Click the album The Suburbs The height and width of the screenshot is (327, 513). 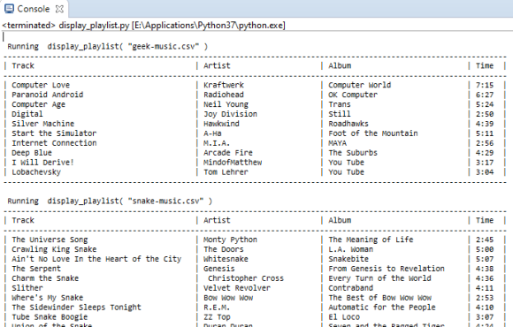(353, 153)
